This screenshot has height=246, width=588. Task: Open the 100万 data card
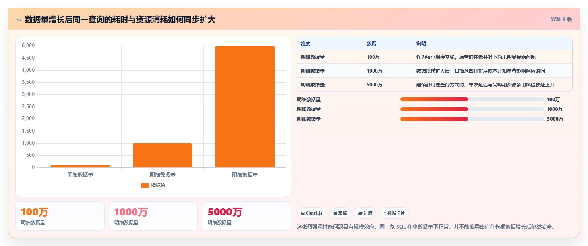click(x=60, y=216)
